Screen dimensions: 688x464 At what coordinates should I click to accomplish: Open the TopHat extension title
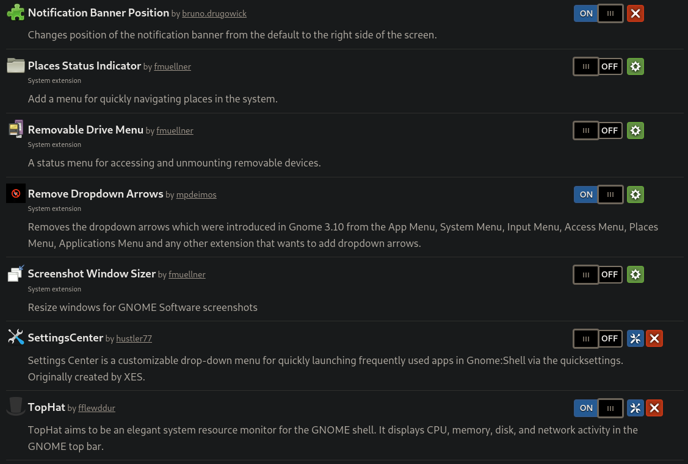[46, 407]
